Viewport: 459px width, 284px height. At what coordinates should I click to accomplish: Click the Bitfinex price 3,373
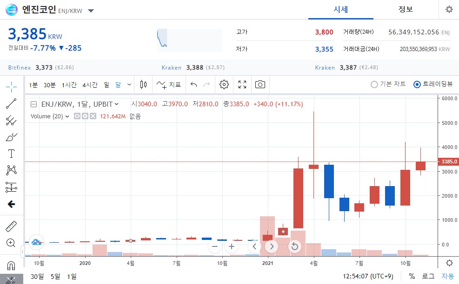[44, 67]
